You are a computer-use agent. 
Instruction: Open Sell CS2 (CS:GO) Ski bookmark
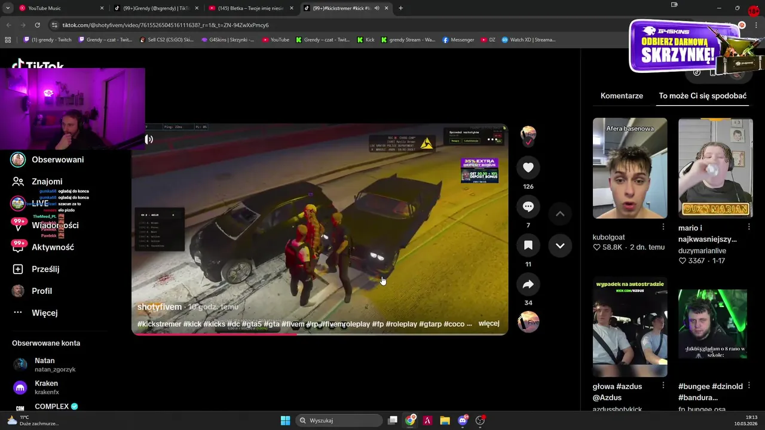(166, 40)
